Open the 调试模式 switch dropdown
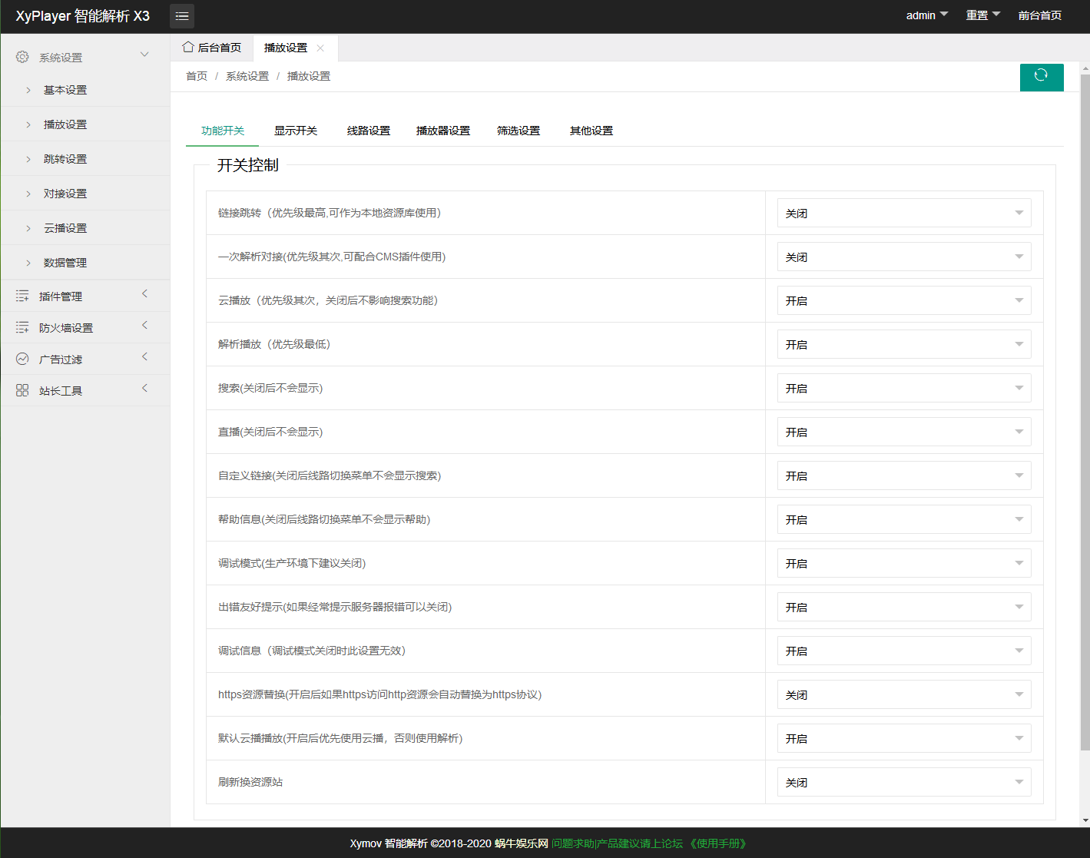1090x858 pixels. [903, 564]
